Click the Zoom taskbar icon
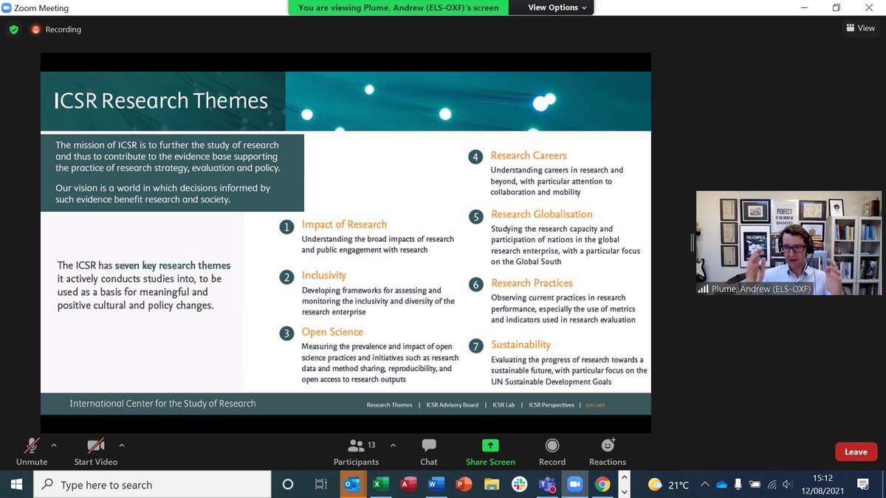 point(575,485)
